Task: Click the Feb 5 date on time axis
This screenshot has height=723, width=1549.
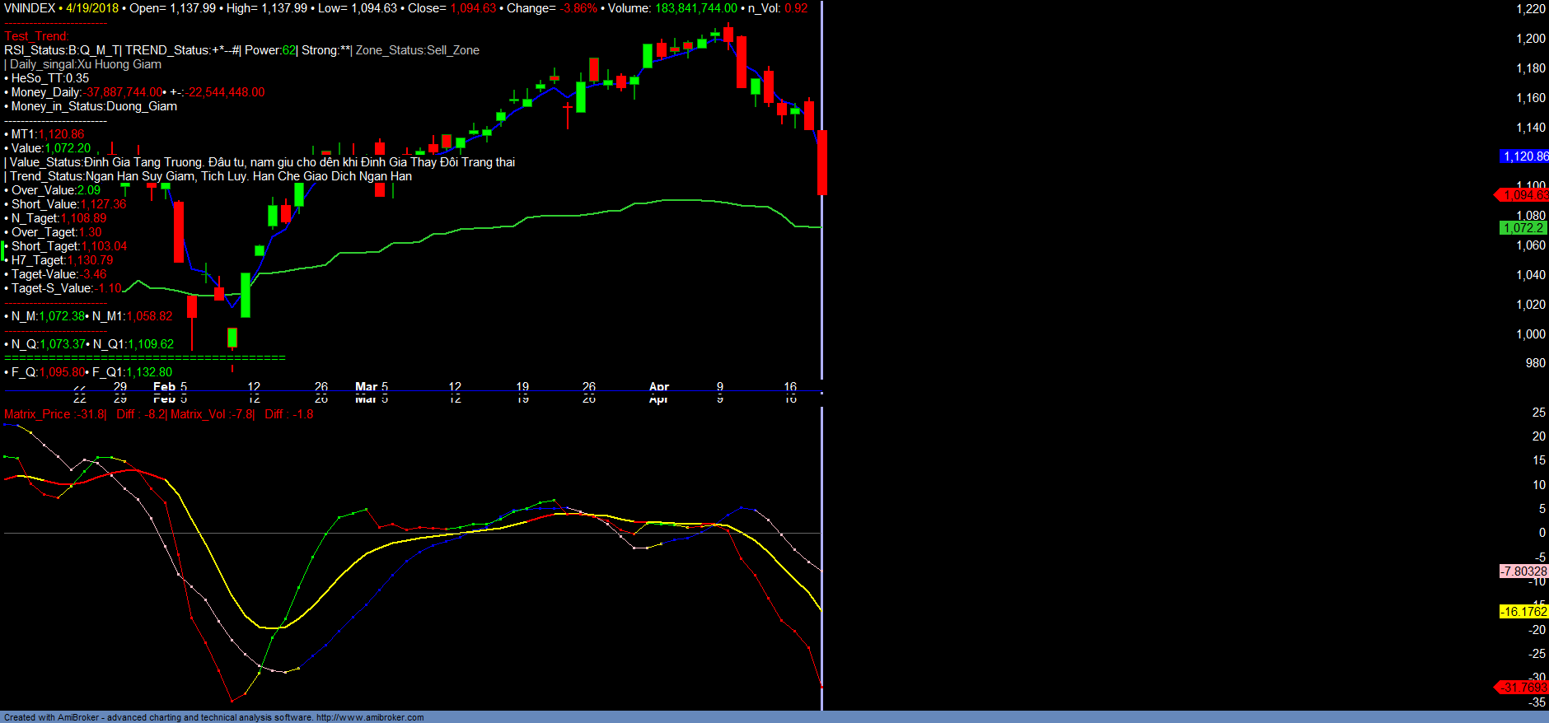Action: pyautogui.click(x=170, y=387)
